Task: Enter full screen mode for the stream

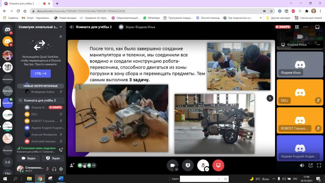Action: point(319,166)
